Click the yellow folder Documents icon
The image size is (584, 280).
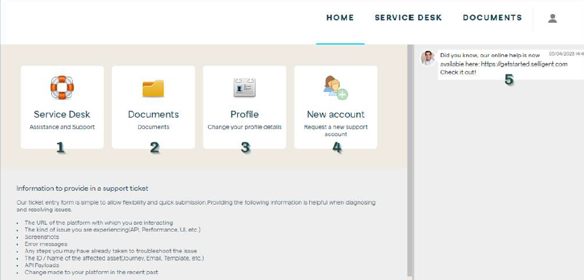[153, 89]
